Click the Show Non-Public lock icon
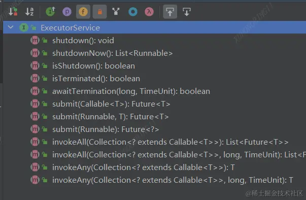Screen dimensions: 306x200 [x=100, y=12]
